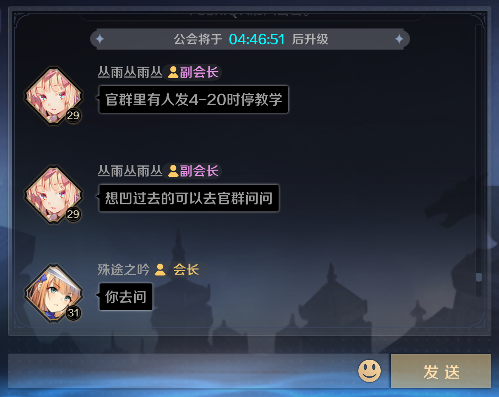Select the message 官群里有人发4-20时停教学

click(194, 100)
